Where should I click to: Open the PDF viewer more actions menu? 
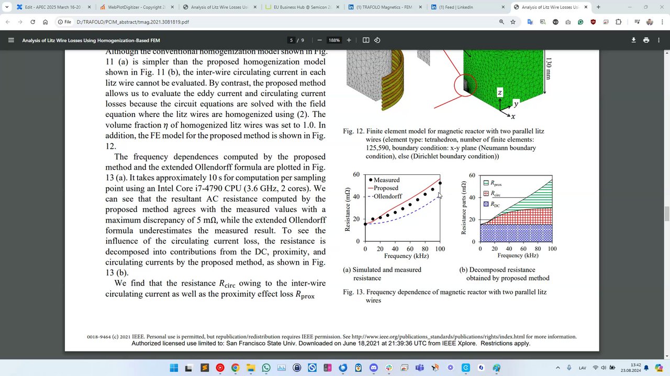pyautogui.click(x=659, y=40)
